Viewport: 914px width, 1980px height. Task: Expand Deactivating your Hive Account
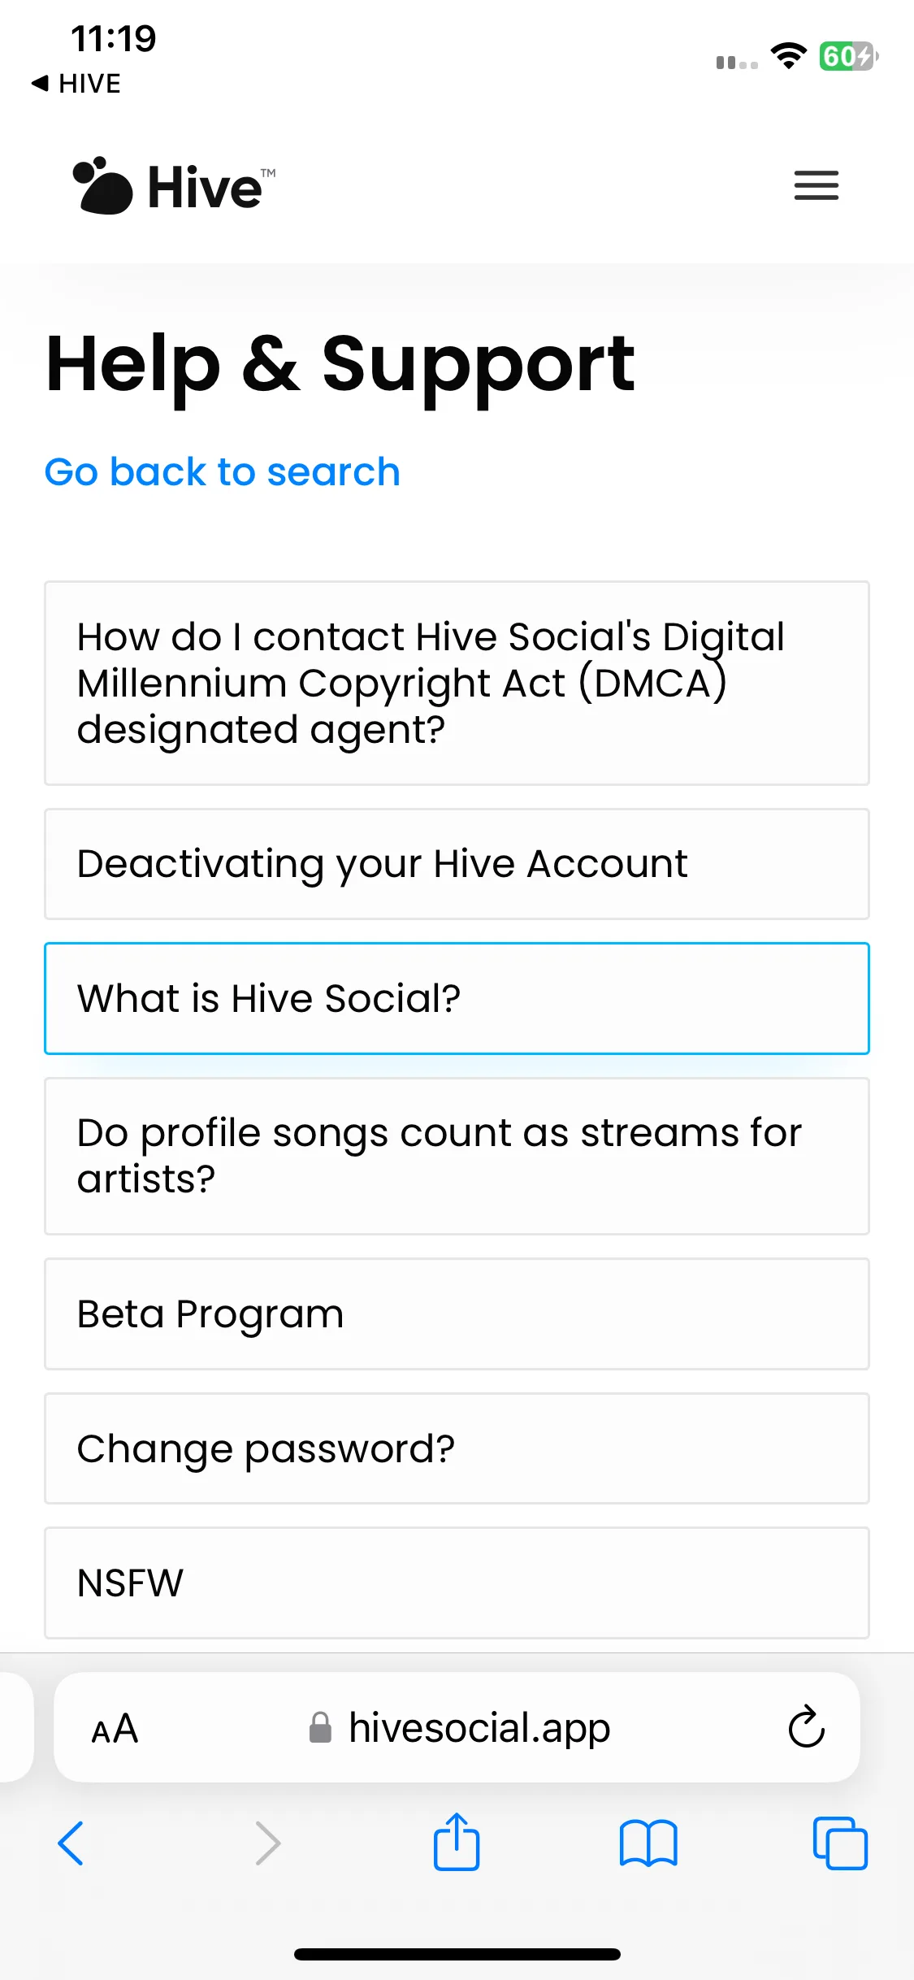(457, 864)
